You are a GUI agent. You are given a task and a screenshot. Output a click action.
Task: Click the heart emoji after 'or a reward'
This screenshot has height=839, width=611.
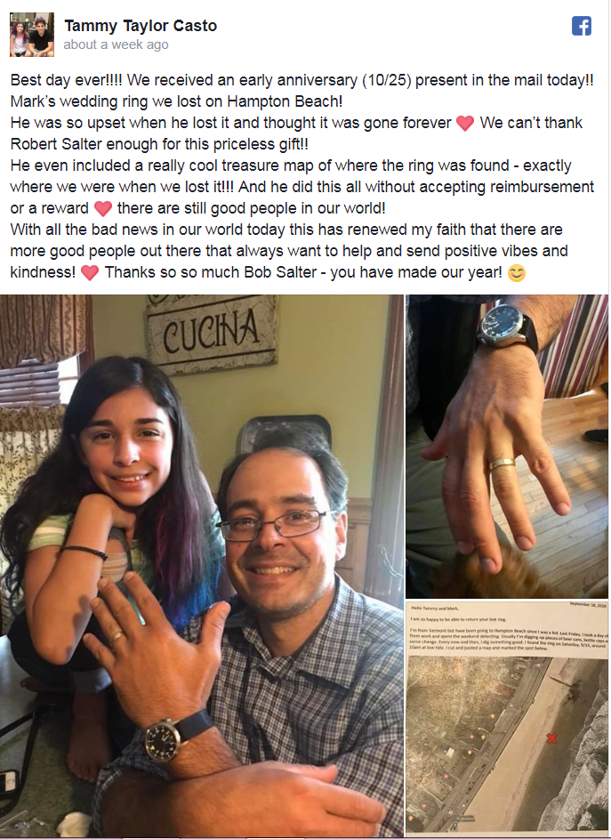click(x=103, y=209)
